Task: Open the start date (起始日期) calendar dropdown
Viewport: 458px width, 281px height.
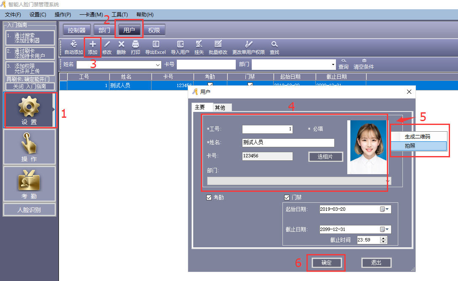Action: 385,209
